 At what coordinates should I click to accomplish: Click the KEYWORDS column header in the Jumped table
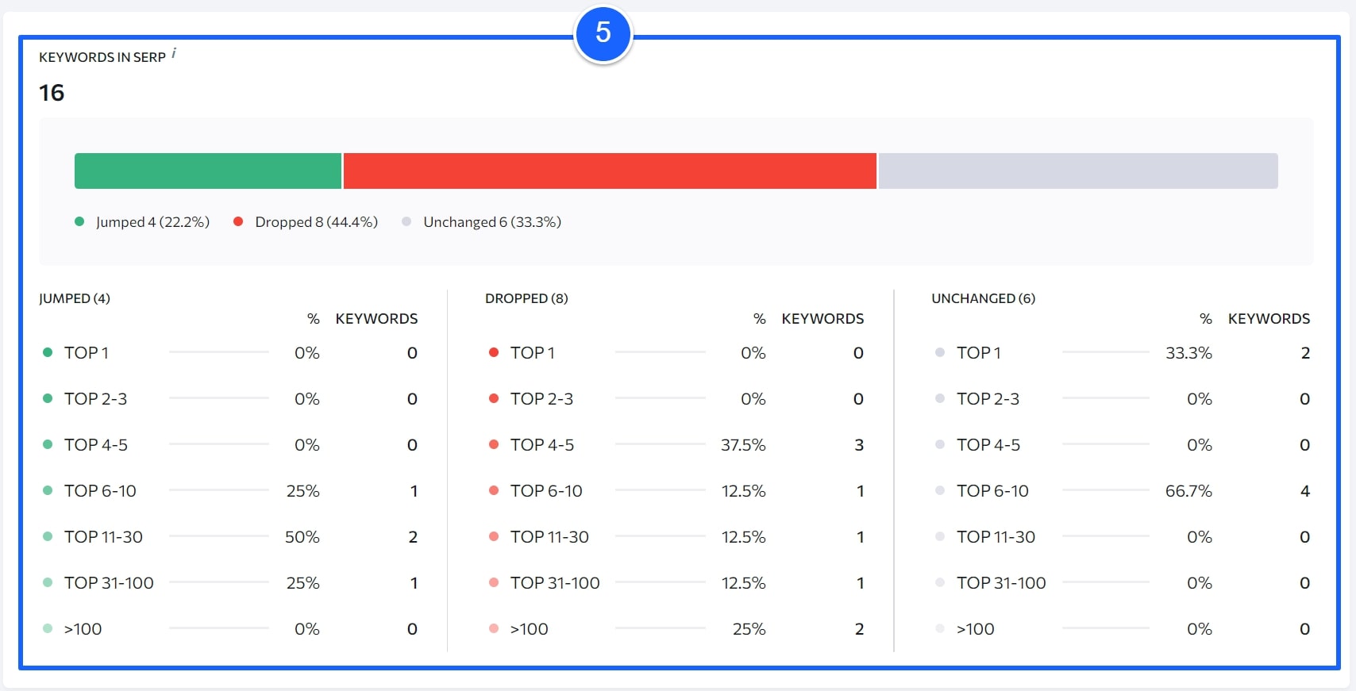coord(376,319)
